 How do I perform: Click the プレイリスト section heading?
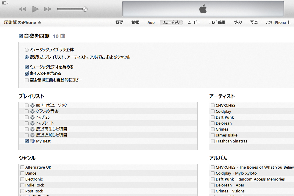click(x=31, y=96)
